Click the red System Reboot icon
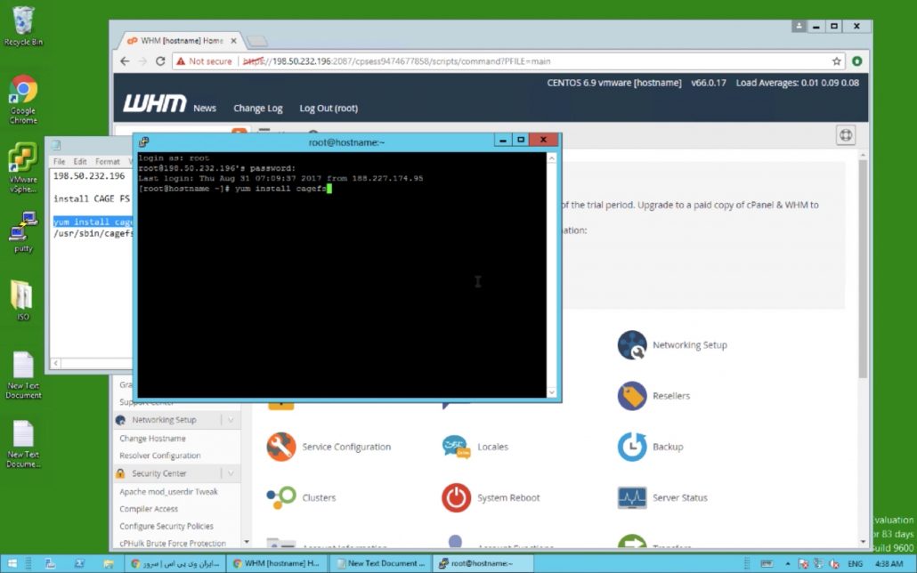 click(x=456, y=497)
